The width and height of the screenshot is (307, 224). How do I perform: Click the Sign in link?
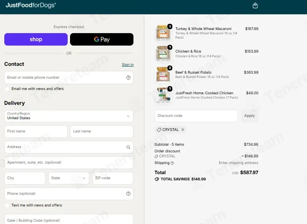[x=128, y=65]
